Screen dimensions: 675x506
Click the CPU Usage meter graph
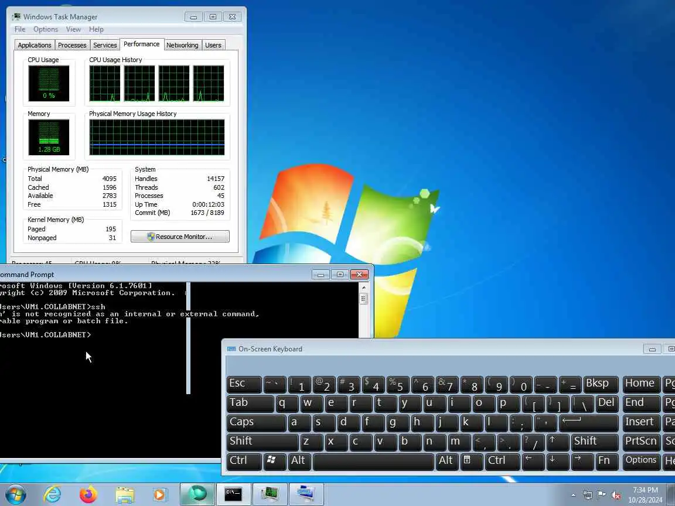[x=49, y=84]
